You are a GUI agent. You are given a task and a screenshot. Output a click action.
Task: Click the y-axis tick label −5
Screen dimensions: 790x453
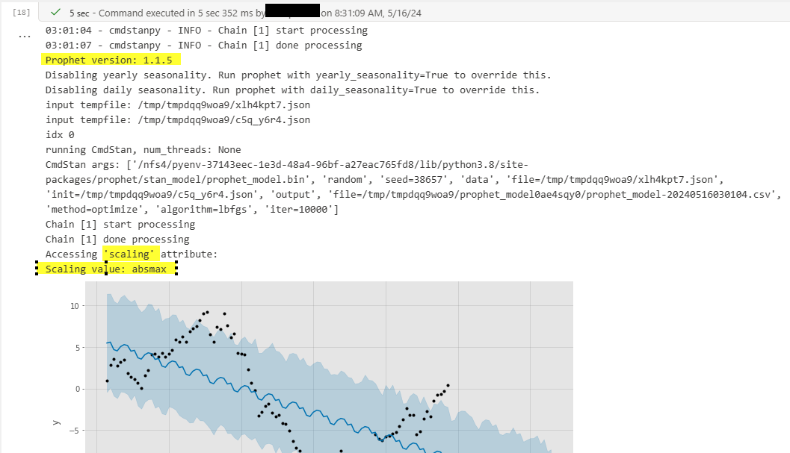[73, 431]
